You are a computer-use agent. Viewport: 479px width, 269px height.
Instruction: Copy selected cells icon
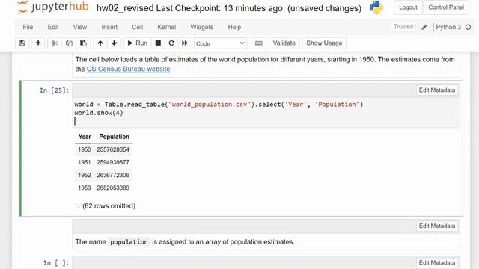(69, 43)
